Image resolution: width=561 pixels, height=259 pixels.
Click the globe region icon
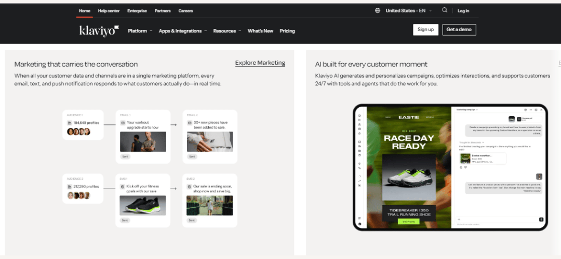378,11
